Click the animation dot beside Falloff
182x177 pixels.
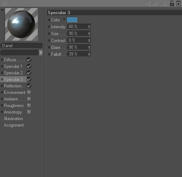[x=49, y=54]
